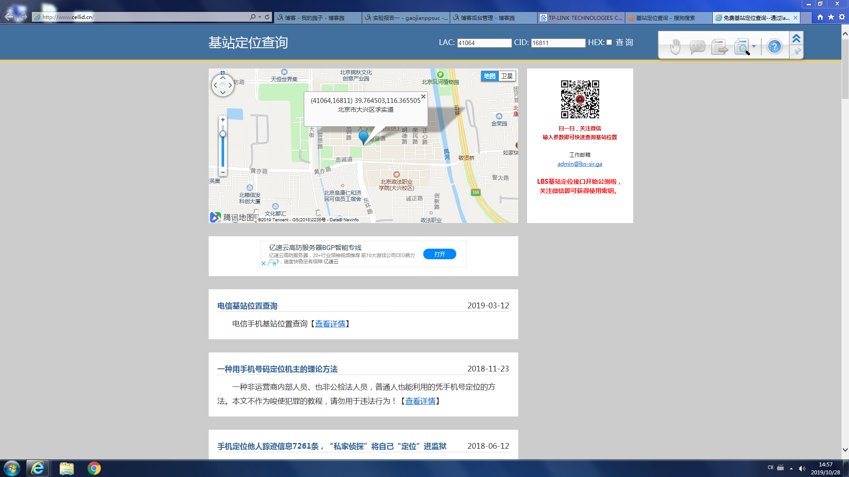Click the hand tool in floating toolbar
This screenshot has height=477, width=849.
point(675,46)
